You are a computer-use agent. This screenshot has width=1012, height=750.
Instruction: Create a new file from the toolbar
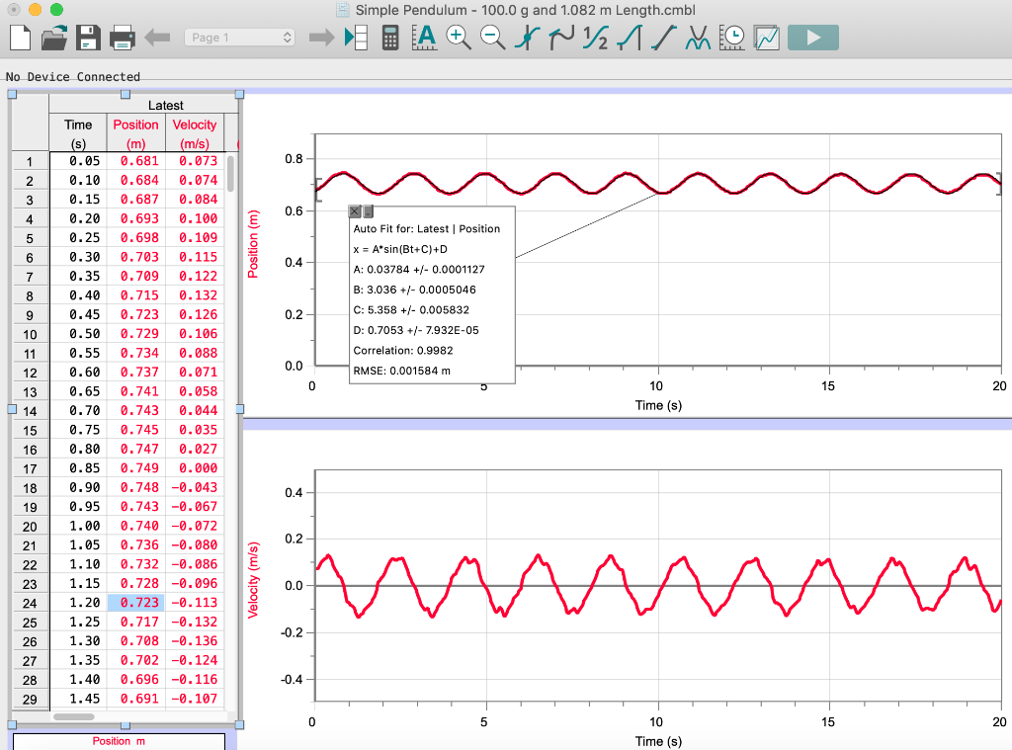(21, 38)
